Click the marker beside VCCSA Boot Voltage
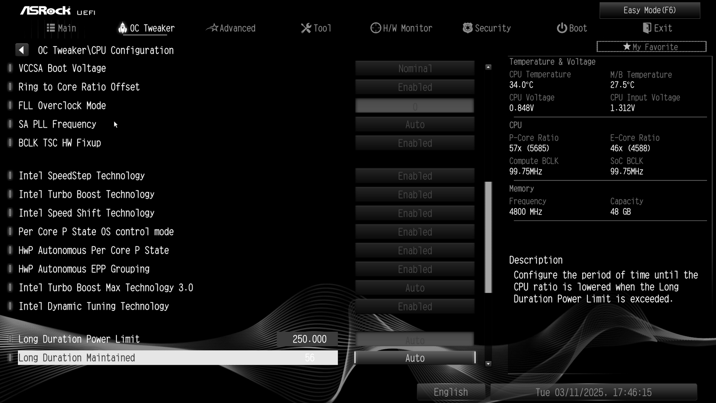Image resolution: width=716 pixels, height=403 pixels. point(10,68)
